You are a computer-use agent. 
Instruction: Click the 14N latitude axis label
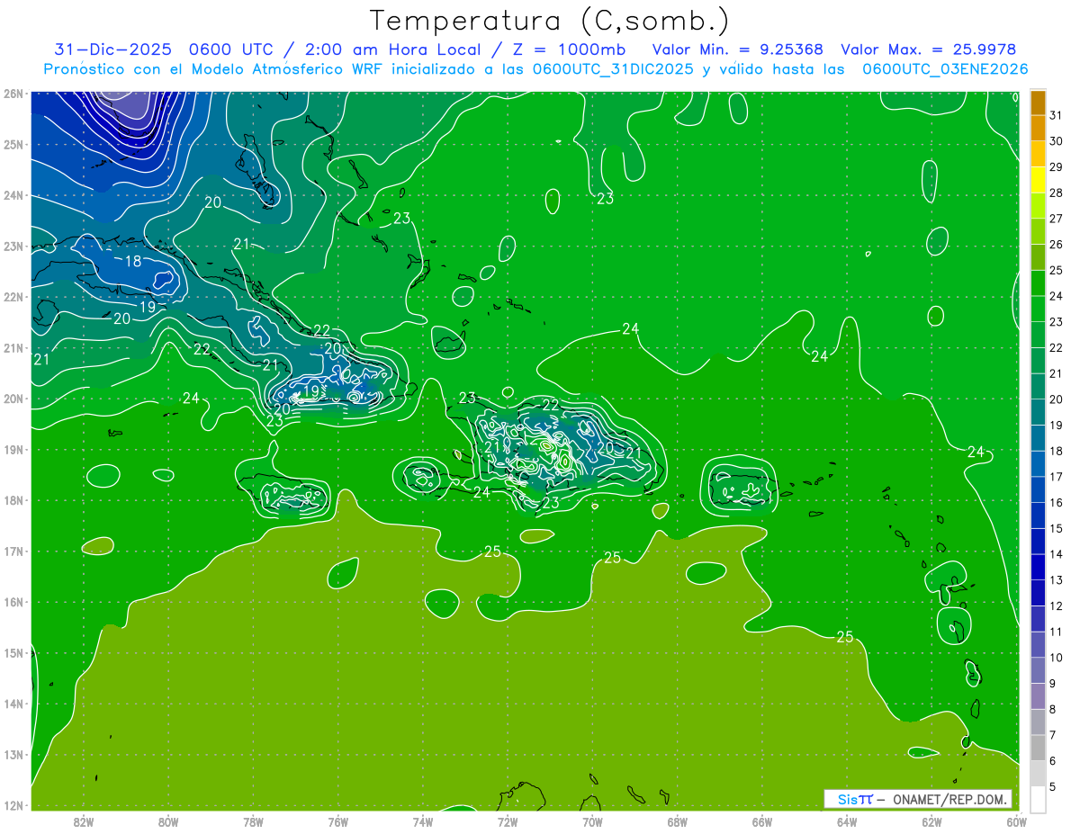click(13, 704)
